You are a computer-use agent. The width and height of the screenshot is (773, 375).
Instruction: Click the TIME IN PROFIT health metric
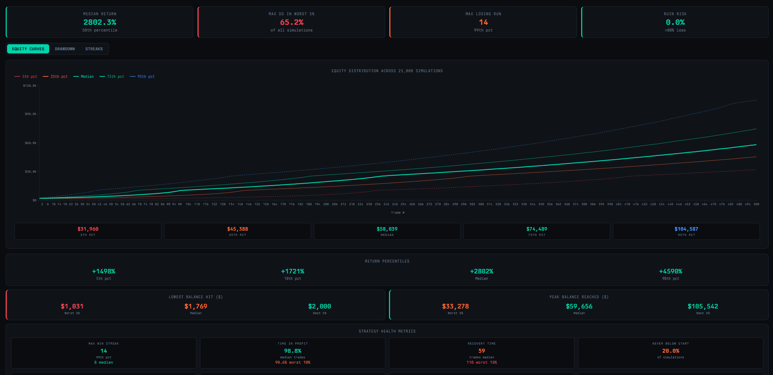pyautogui.click(x=293, y=353)
